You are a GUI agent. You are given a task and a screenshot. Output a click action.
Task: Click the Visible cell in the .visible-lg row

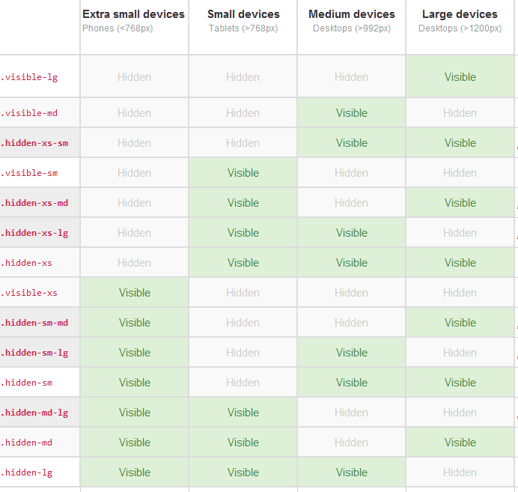pyautogui.click(x=460, y=77)
